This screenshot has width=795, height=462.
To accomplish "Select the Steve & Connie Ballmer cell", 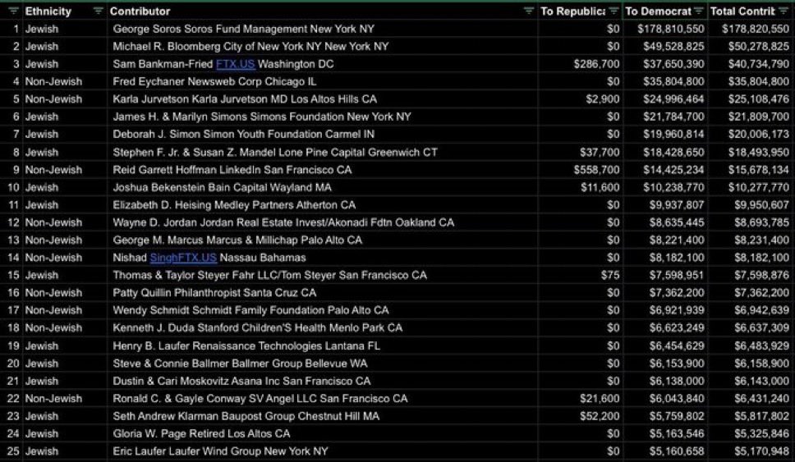I will pos(322,364).
